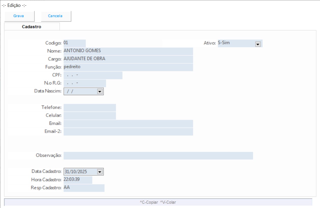
Task: Open the Ativo dropdown arrow
Action: 258,44
